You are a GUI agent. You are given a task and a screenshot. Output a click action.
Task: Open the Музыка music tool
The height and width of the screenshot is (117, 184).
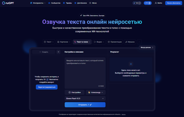130,42
